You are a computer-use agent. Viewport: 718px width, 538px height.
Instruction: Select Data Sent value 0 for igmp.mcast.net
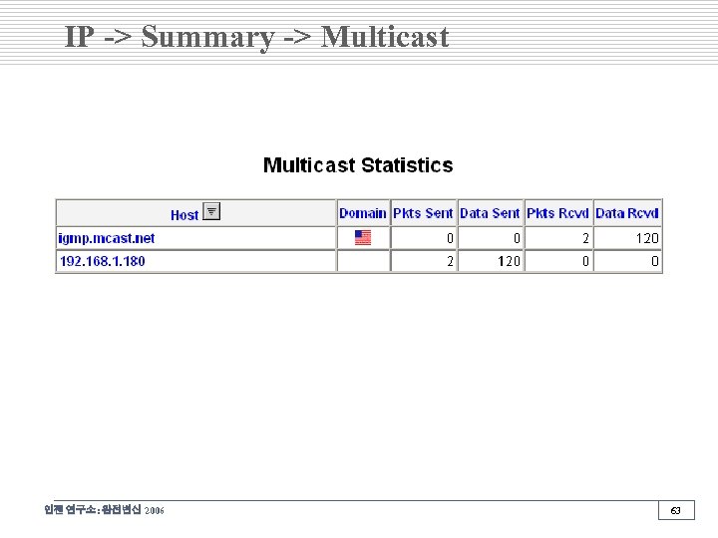pos(517,238)
